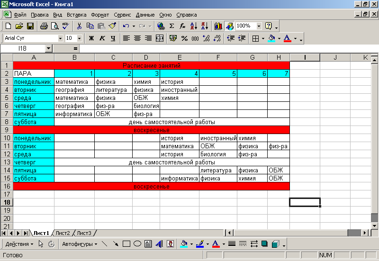
Task: Open Print Preview from the toolbar
Action: [54, 26]
